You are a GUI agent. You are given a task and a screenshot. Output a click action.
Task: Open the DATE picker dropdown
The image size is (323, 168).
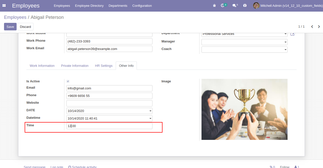(x=150, y=111)
